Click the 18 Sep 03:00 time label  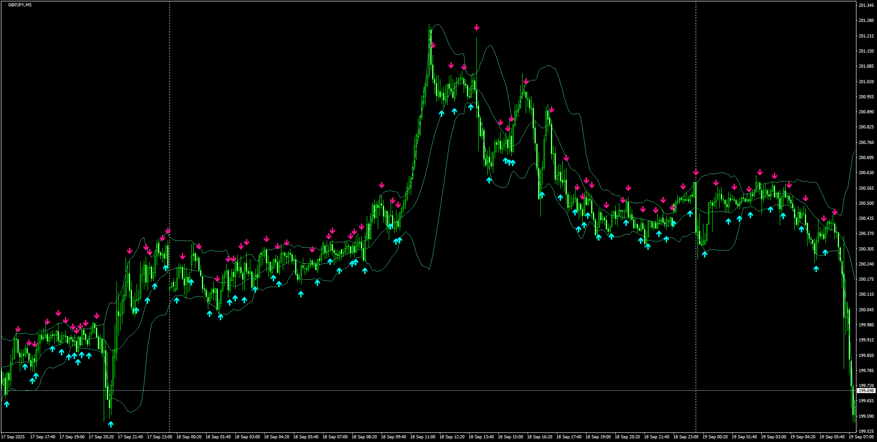tap(247, 437)
